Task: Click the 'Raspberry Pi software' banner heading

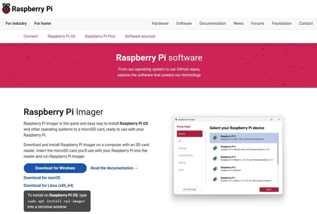Action: pos(159,58)
